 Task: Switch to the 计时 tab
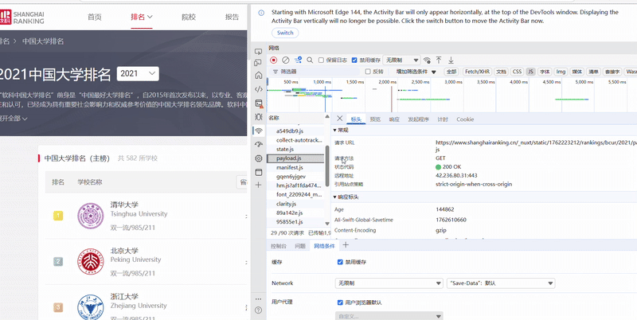click(x=443, y=119)
